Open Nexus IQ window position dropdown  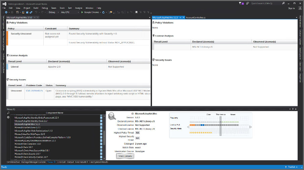(290, 109)
